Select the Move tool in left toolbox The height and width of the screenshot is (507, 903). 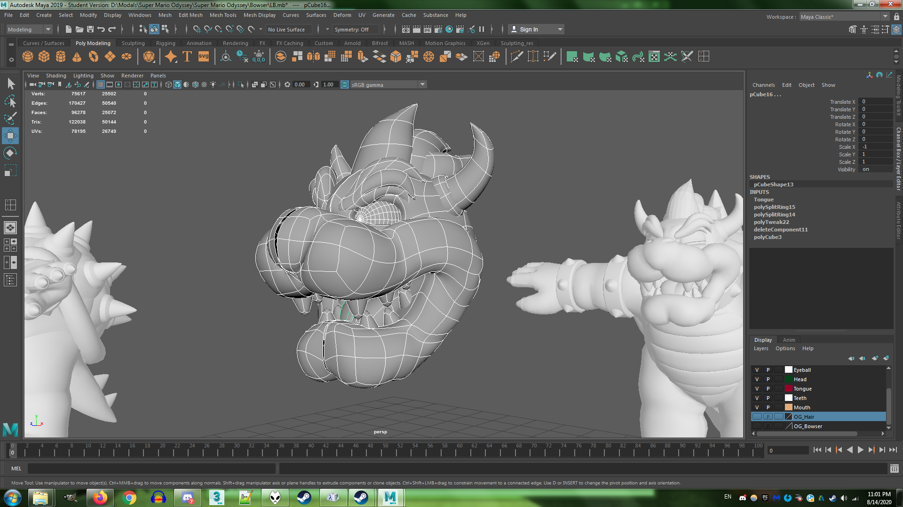pyautogui.click(x=10, y=136)
